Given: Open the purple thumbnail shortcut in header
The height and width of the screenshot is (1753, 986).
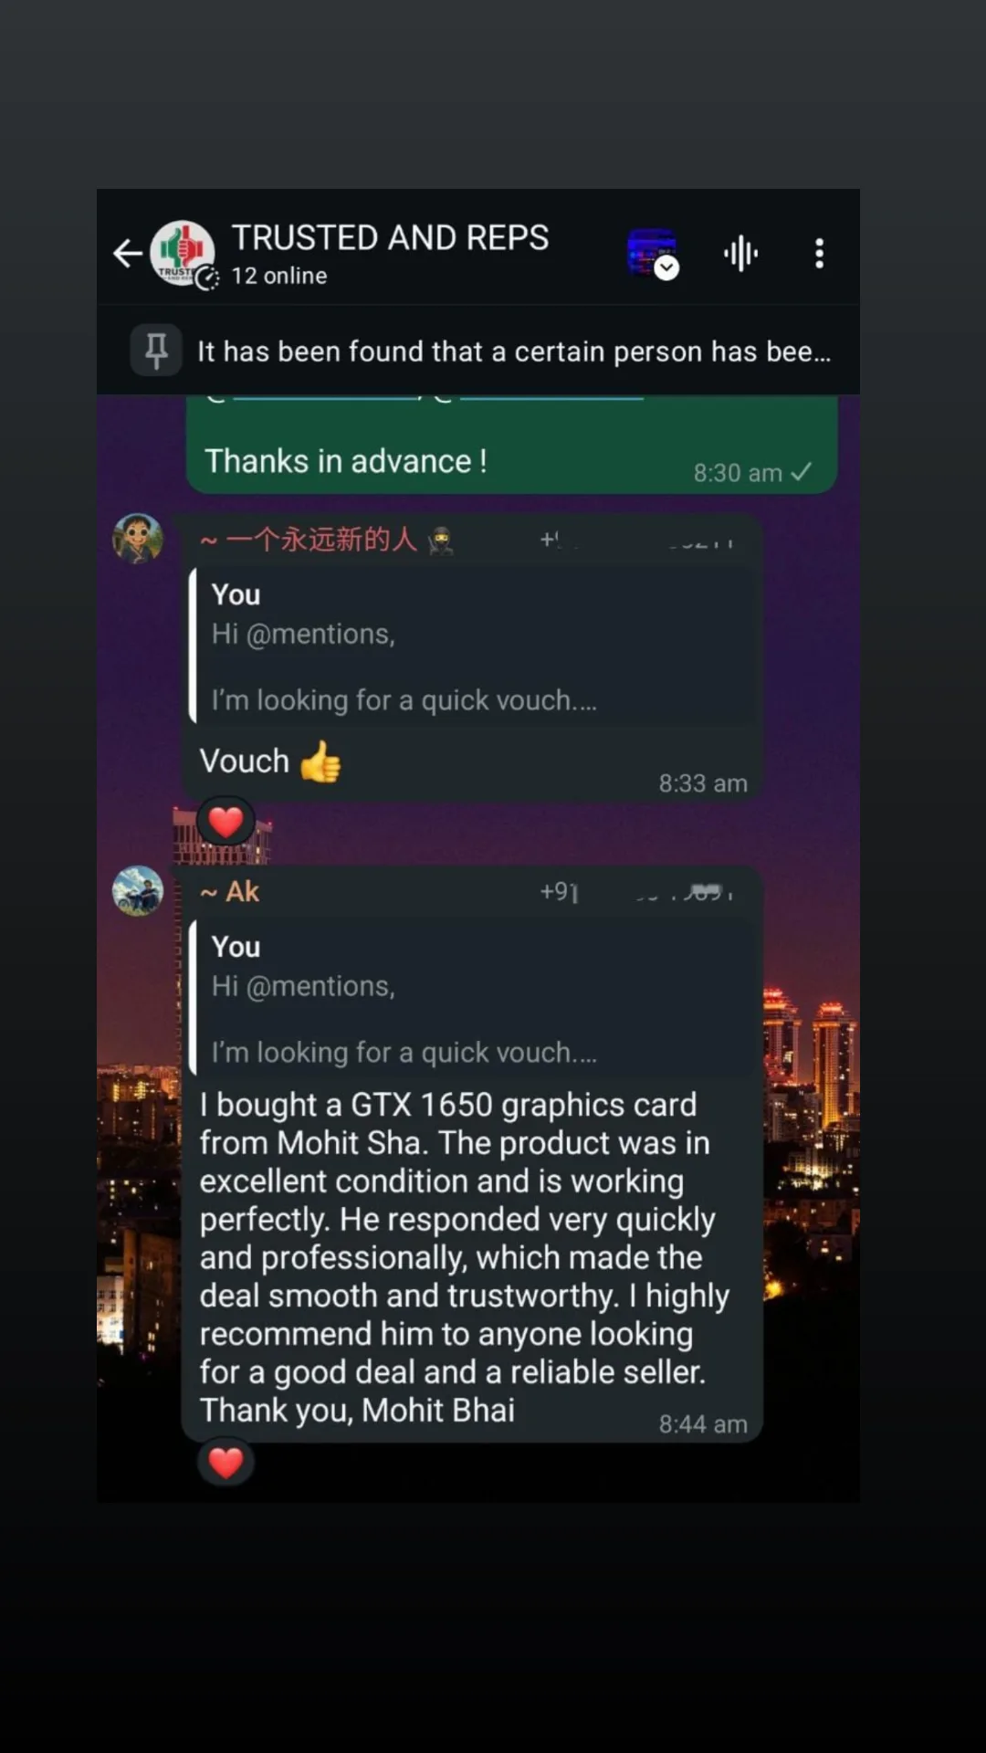Looking at the screenshot, I should point(652,253).
